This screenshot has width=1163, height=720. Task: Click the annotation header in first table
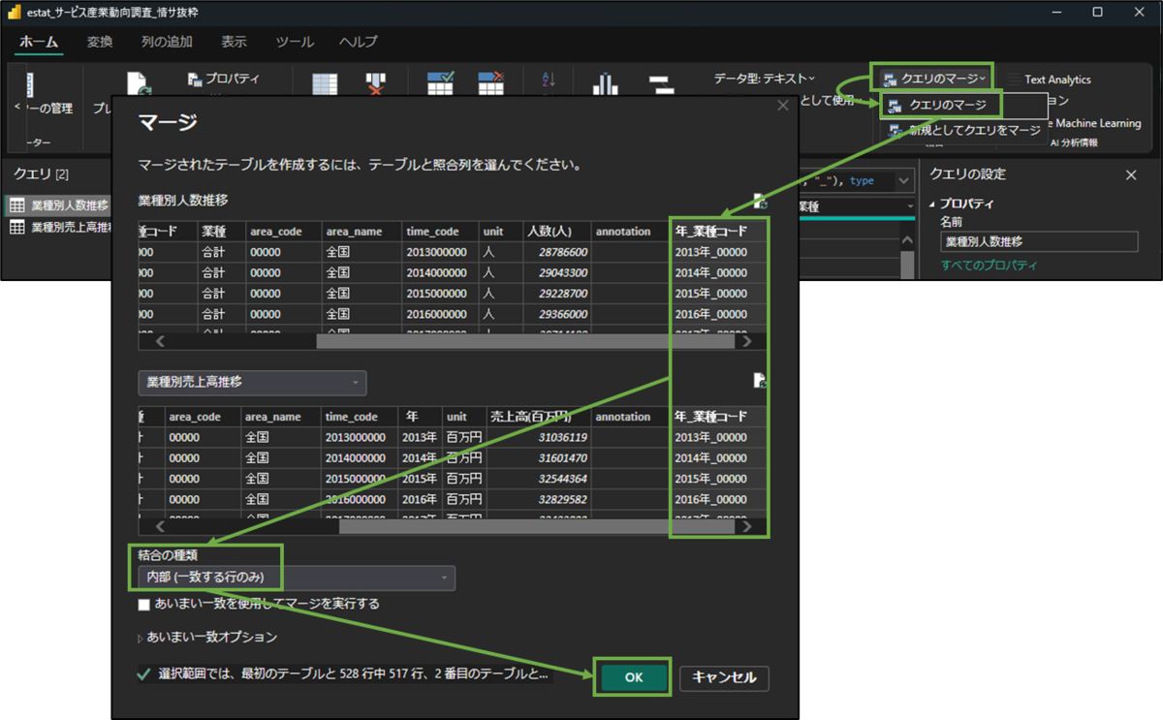(629, 232)
